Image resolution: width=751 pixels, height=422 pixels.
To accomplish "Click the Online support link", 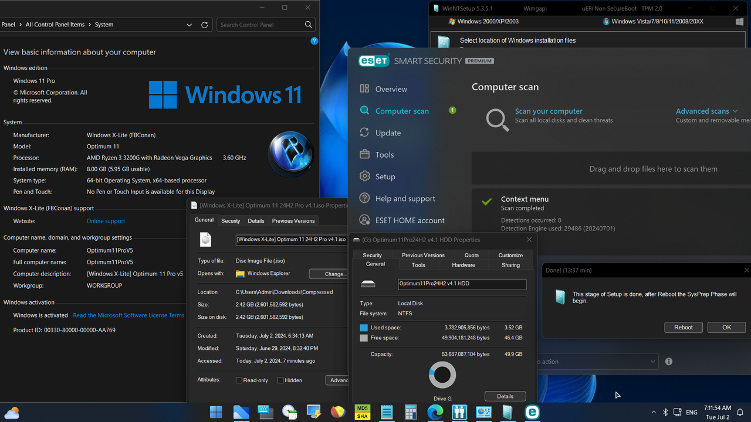I will tap(106, 221).
